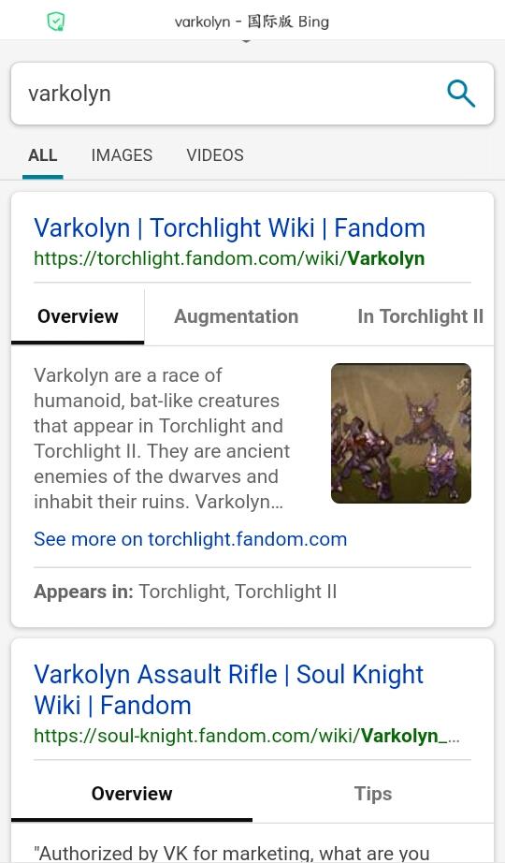The width and height of the screenshot is (505, 863).
Task: Switch to the VIDEOS tab
Action: [x=215, y=155]
